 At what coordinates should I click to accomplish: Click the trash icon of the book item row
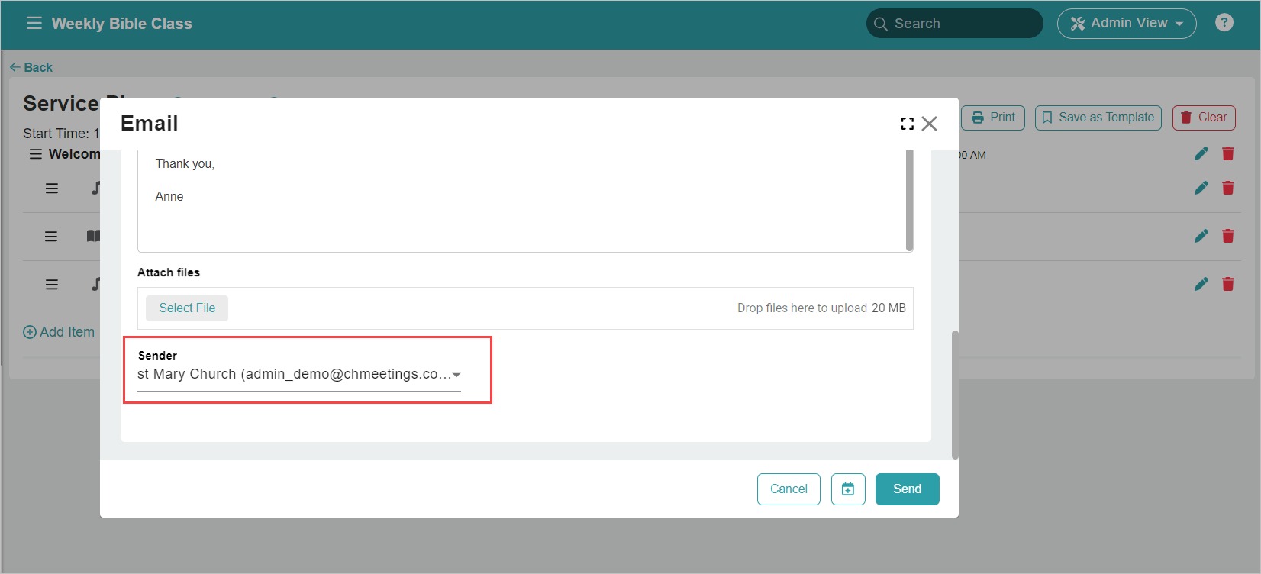1228,236
